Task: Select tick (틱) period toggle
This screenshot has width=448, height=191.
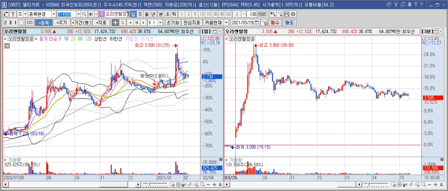Action: (x=174, y=14)
